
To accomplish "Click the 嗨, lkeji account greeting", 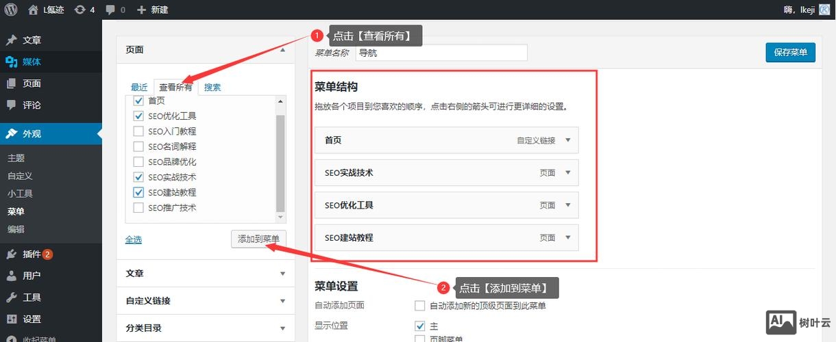I will click(x=800, y=10).
